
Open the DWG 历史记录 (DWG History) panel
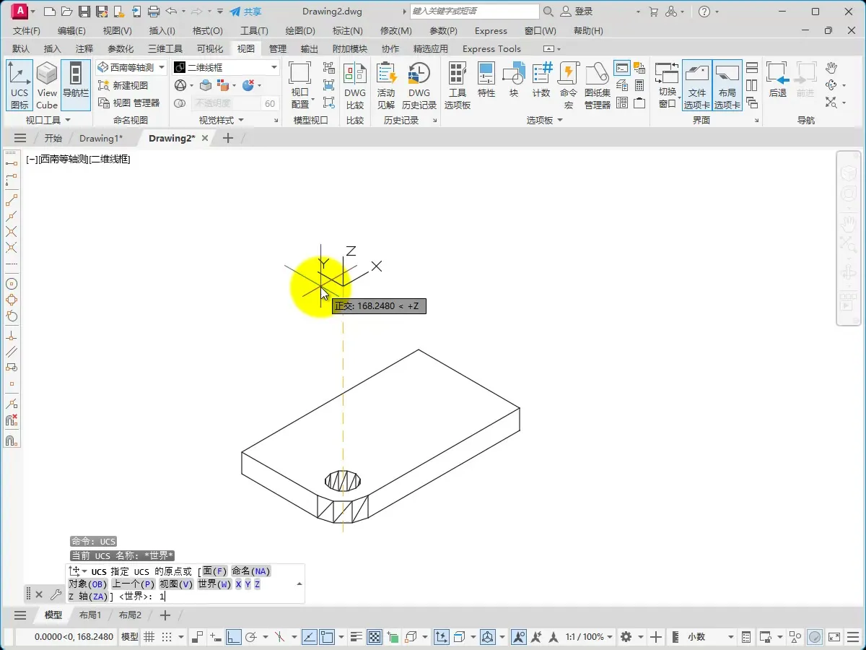coord(419,84)
